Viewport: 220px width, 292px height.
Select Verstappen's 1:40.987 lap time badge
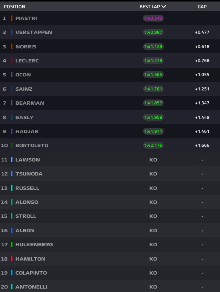(x=153, y=32)
